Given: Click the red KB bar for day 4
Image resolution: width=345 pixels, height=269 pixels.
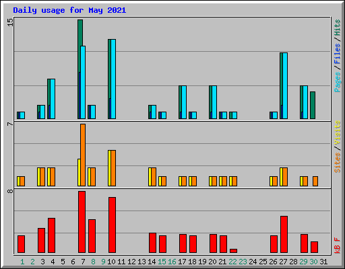Looking at the screenshot, I should point(51,235).
